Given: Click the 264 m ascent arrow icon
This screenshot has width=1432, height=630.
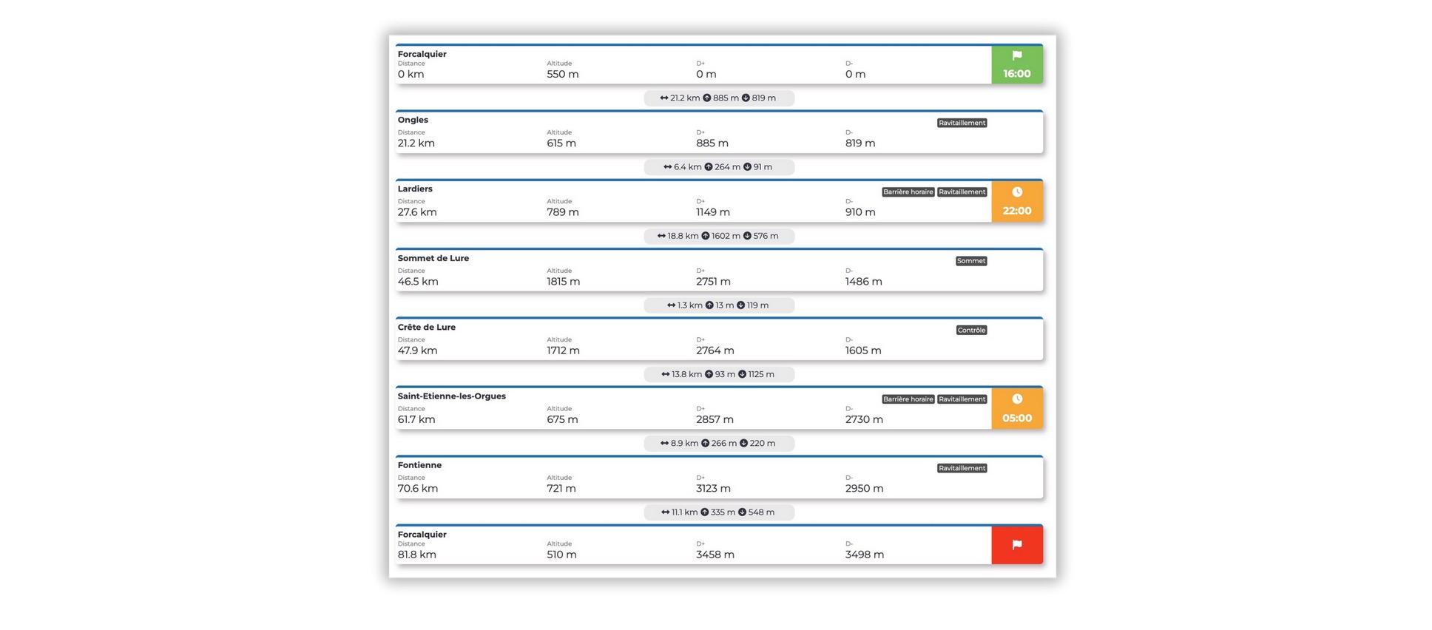Looking at the screenshot, I should (709, 167).
